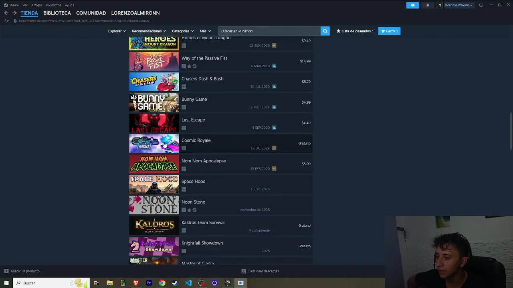Open the Ayuda menu
Image resolution: width=513 pixels, height=288 pixels.
69,5
